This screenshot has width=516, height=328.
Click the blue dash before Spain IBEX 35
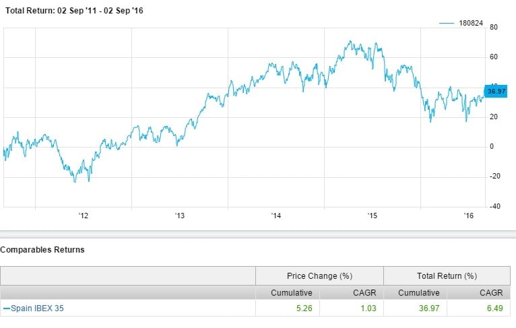pyautogui.click(x=7, y=308)
